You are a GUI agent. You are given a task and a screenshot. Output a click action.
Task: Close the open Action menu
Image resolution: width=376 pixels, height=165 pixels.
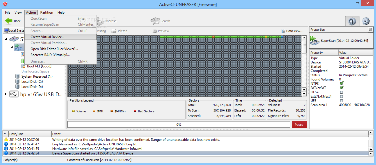[x=31, y=12]
